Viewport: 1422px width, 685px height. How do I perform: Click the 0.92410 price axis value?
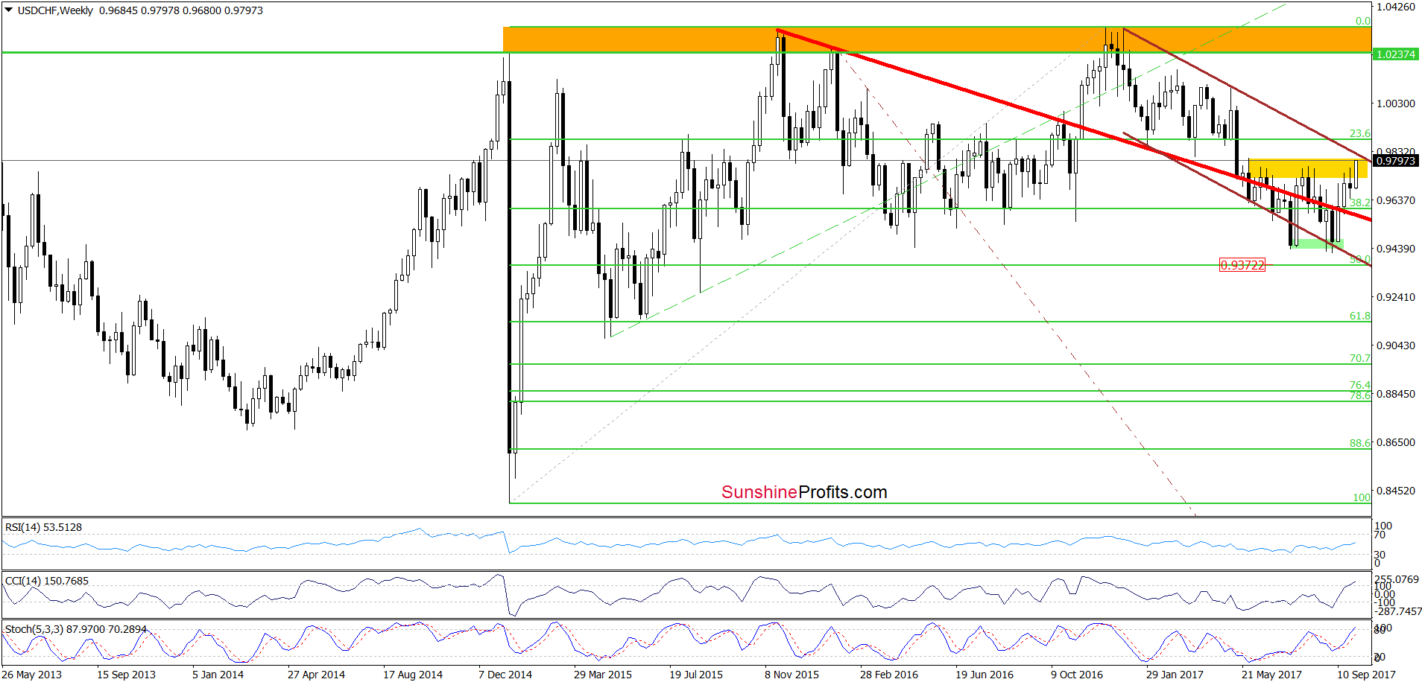[x=1395, y=297]
